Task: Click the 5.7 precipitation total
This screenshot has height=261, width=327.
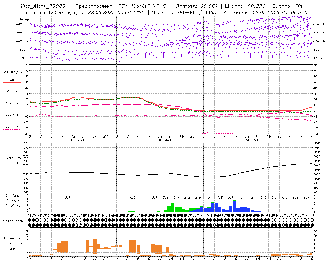Action: tap(231, 197)
